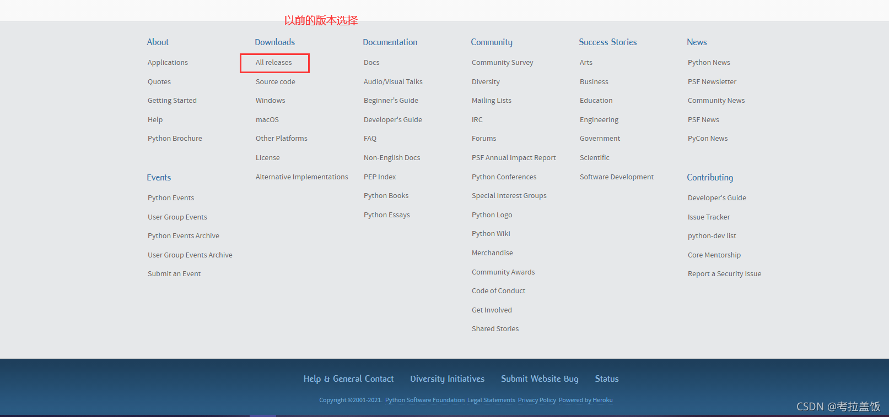Click Report a Security Issue
The height and width of the screenshot is (417, 889).
pyautogui.click(x=724, y=274)
